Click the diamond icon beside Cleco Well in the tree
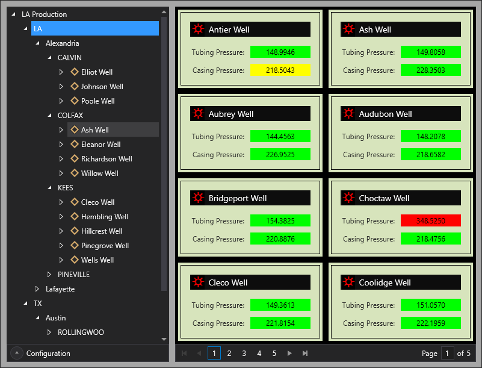This screenshot has height=368, width=482. pyautogui.click(x=75, y=202)
